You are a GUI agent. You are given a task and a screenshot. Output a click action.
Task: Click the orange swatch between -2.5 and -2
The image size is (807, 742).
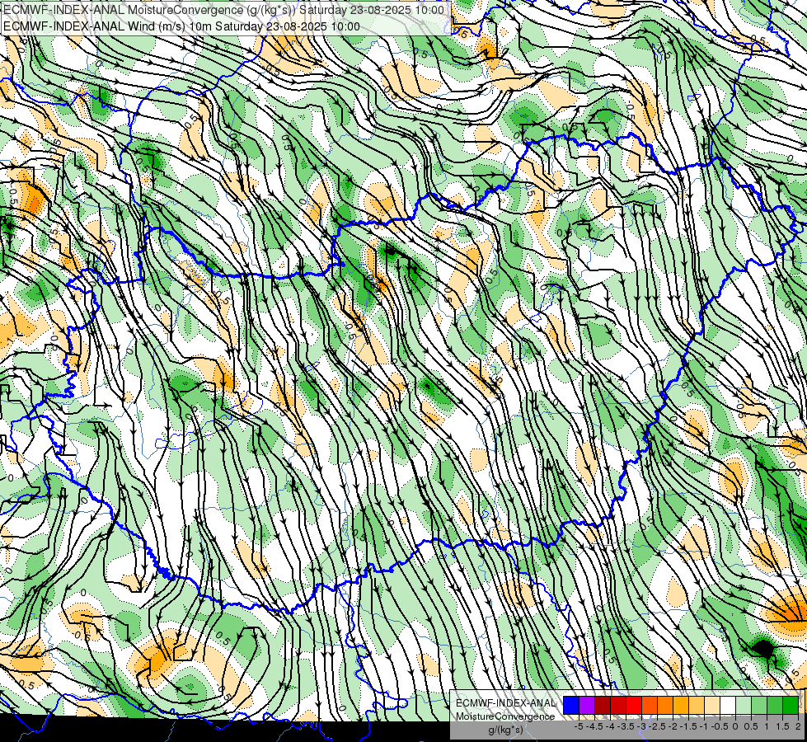click(x=665, y=705)
